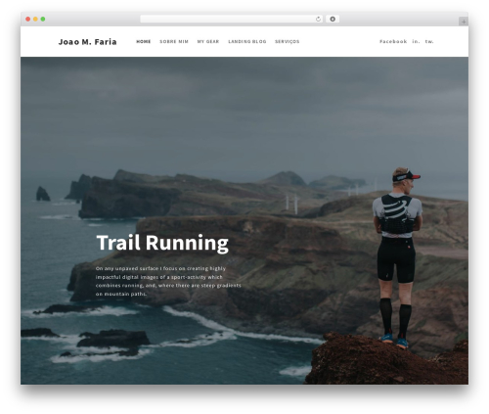This screenshot has width=489, height=414.
Task: Open the 'in.' social link
Action: tap(416, 41)
